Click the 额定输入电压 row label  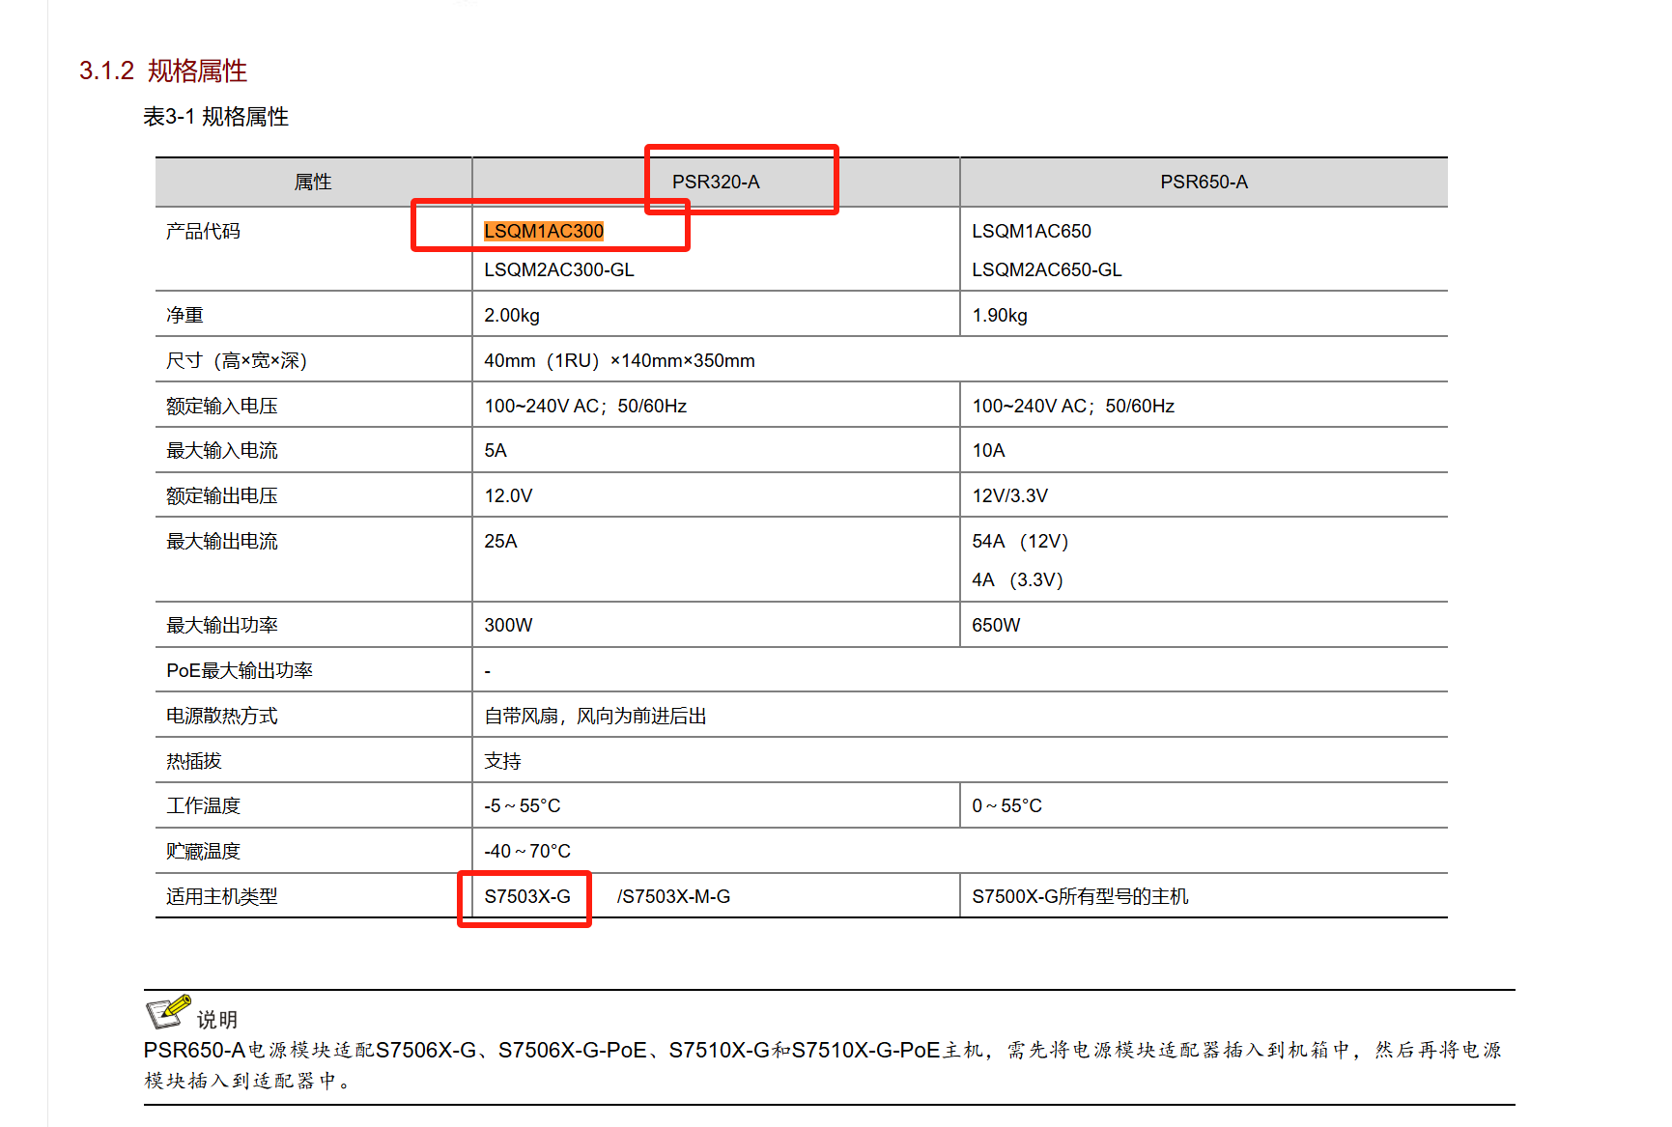[222, 406]
